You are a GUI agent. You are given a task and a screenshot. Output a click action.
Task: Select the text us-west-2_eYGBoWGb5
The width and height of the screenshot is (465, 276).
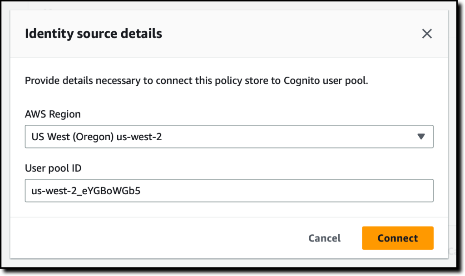(x=85, y=190)
